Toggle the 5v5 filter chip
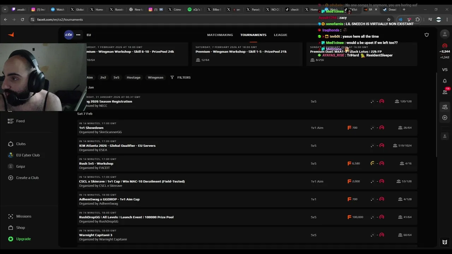The image size is (452, 254). pyautogui.click(x=116, y=77)
